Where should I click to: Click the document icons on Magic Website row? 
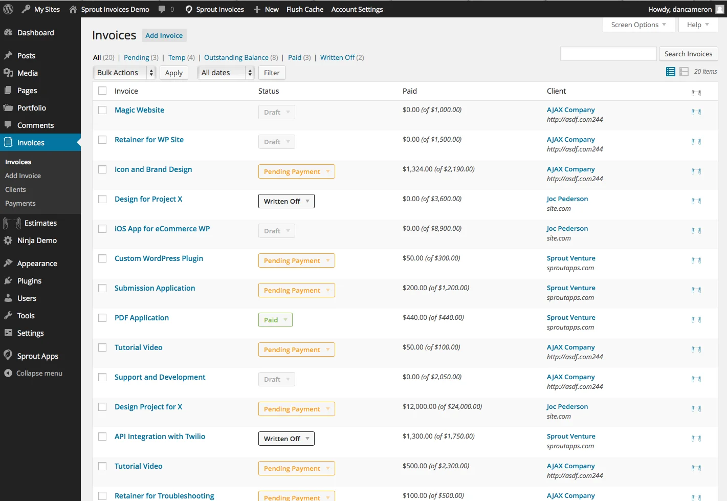tap(697, 112)
